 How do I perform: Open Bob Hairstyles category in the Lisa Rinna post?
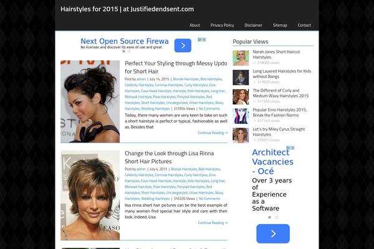pyautogui.click(x=209, y=169)
